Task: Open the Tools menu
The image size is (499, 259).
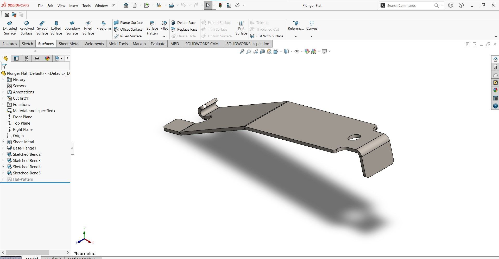Action: pyautogui.click(x=86, y=6)
